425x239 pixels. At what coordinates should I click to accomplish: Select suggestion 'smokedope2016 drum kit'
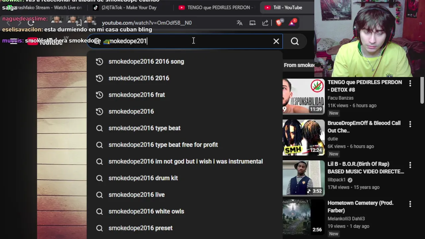[184, 178]
